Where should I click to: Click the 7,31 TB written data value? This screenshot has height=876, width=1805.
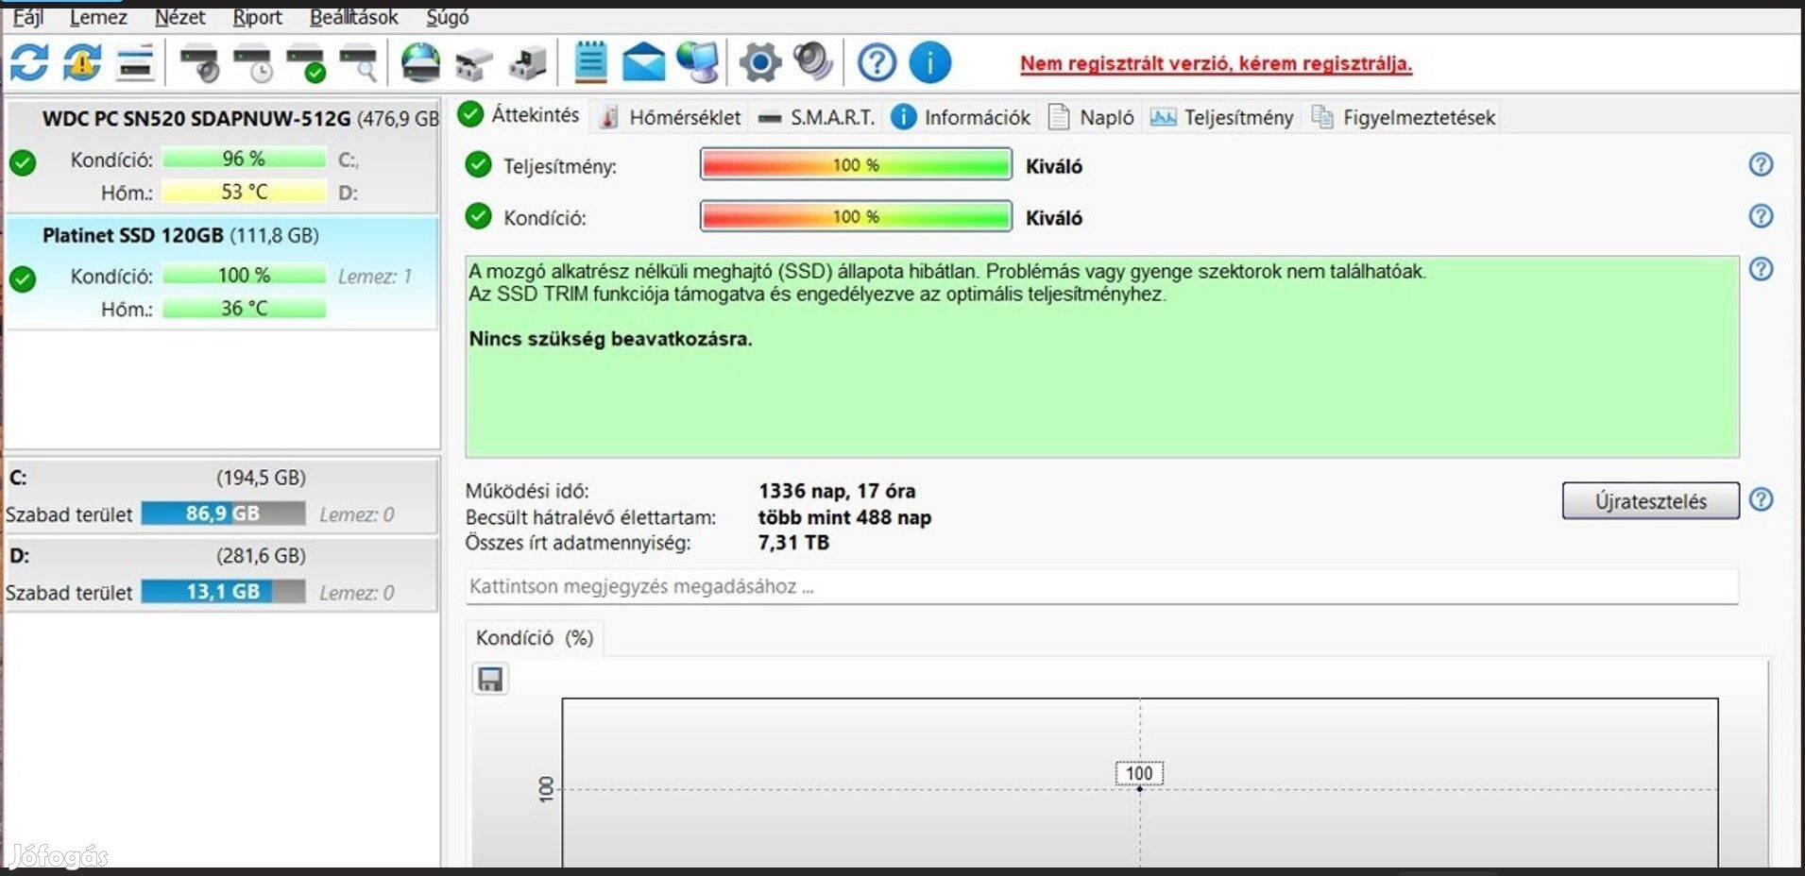click(x=793, y=543)
